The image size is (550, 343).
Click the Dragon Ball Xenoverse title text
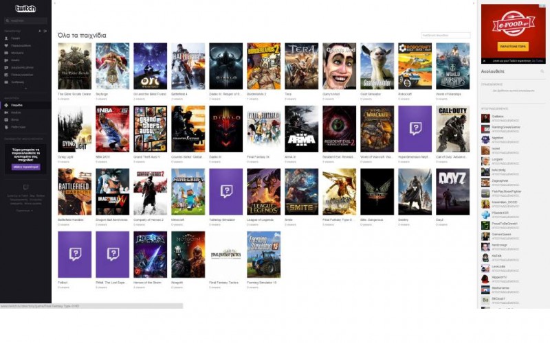tap(111, 220)
